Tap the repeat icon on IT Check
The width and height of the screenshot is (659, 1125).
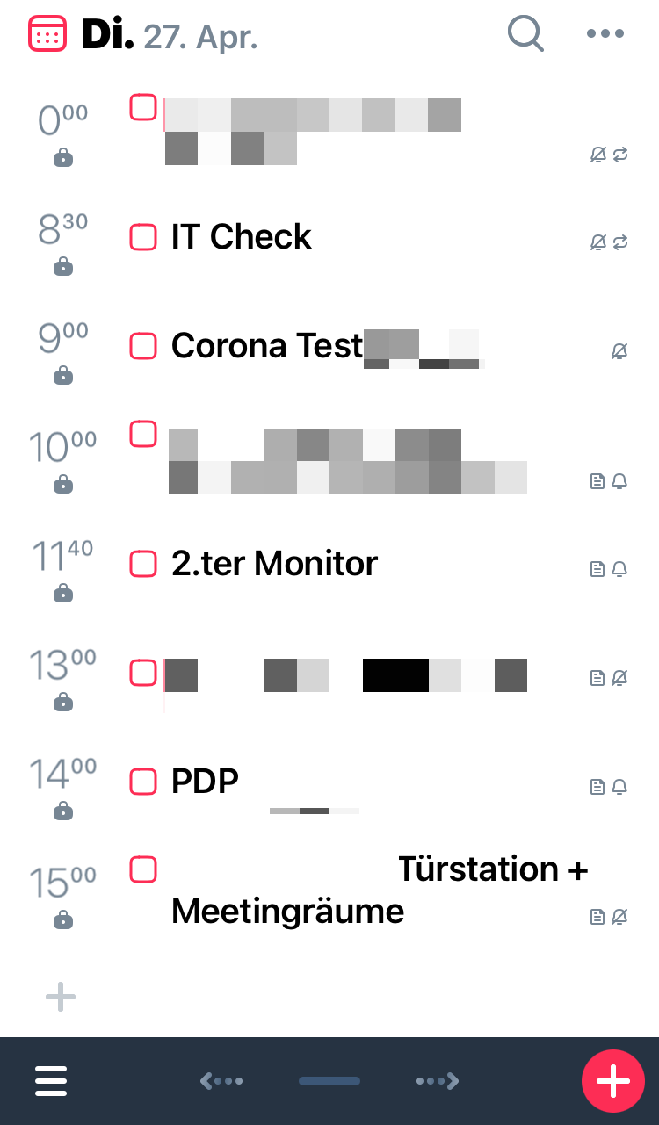(620, 242)
